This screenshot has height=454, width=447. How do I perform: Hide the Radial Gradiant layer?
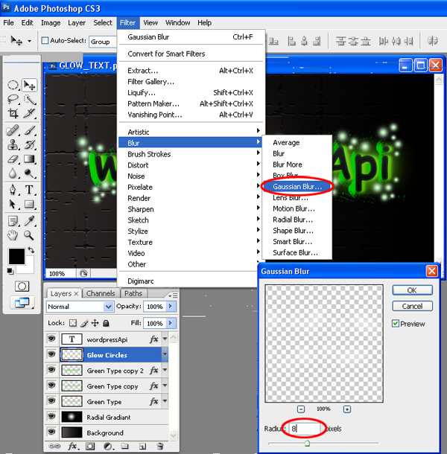click(x=51, y=417)
